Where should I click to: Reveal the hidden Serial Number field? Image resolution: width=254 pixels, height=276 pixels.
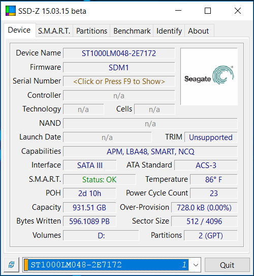click(x=119, y=81)
